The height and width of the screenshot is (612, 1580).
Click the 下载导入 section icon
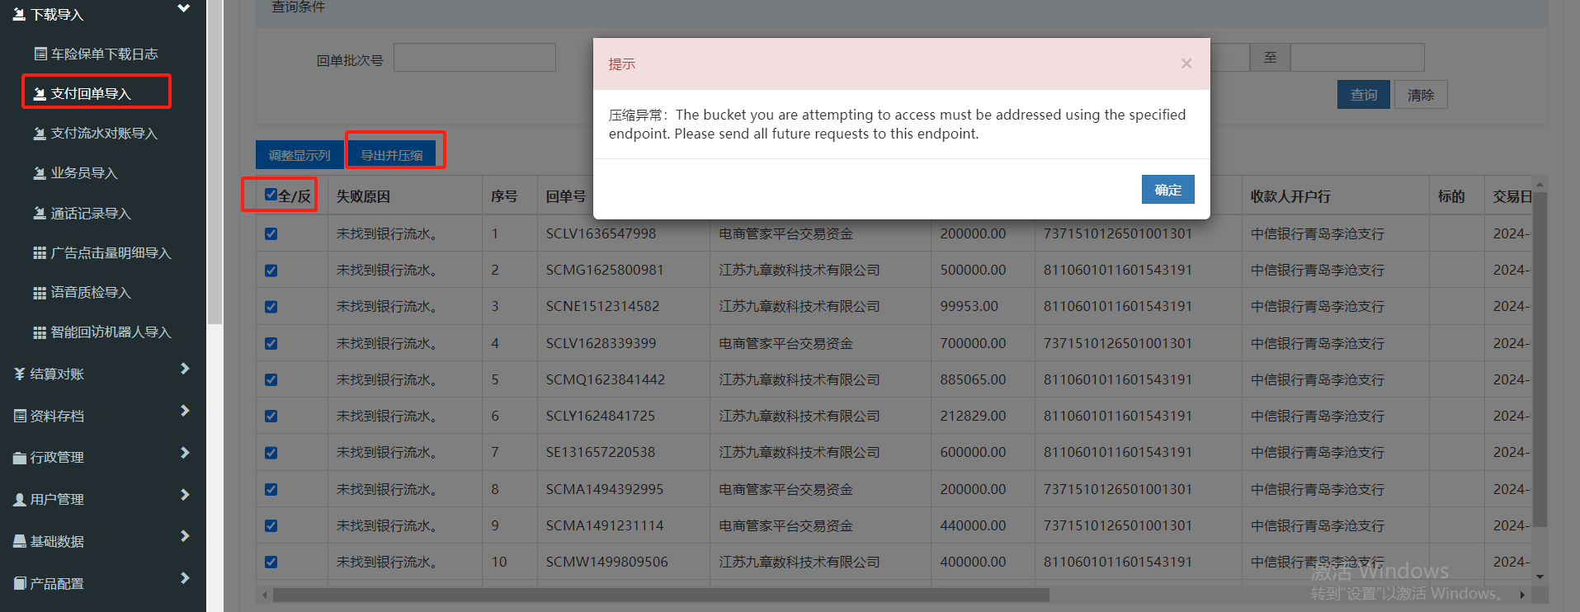pyautogui.click(x=20, y=14)
